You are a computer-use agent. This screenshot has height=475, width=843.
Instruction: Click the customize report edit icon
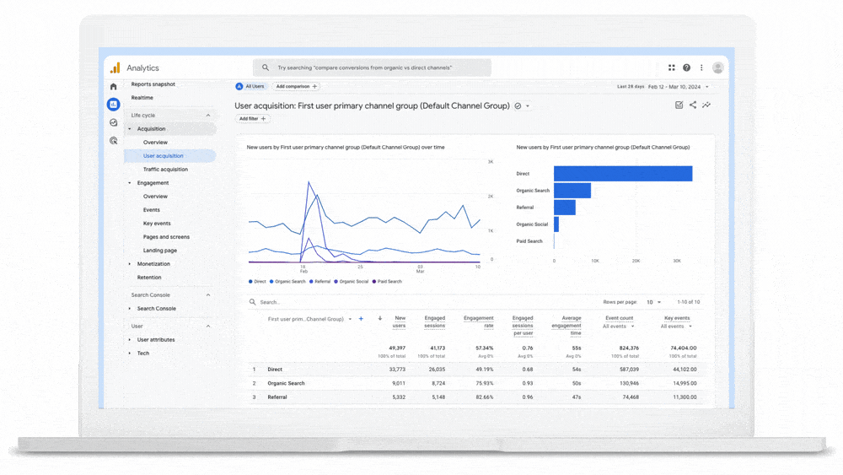(679, 105)
